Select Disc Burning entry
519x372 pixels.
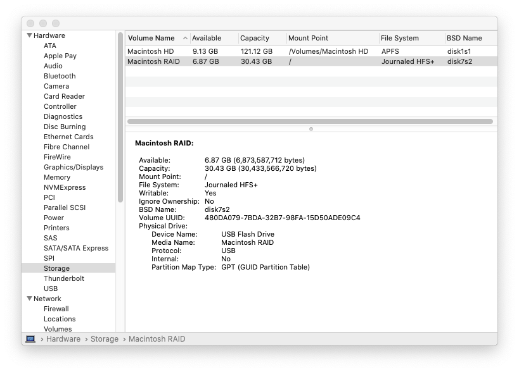(65, 127)
